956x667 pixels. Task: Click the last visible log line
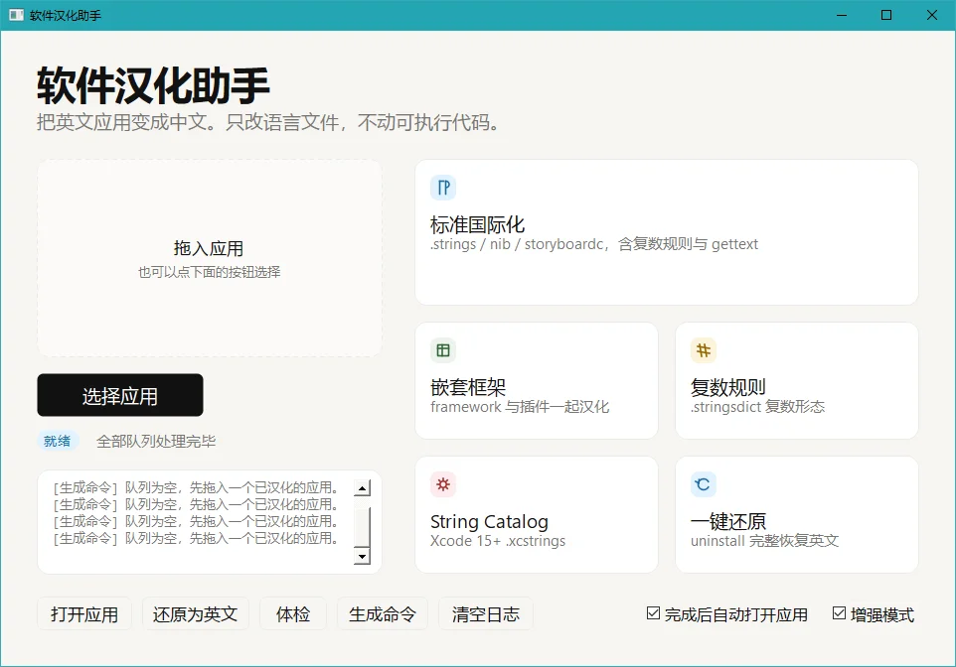[x=195, y=539]
